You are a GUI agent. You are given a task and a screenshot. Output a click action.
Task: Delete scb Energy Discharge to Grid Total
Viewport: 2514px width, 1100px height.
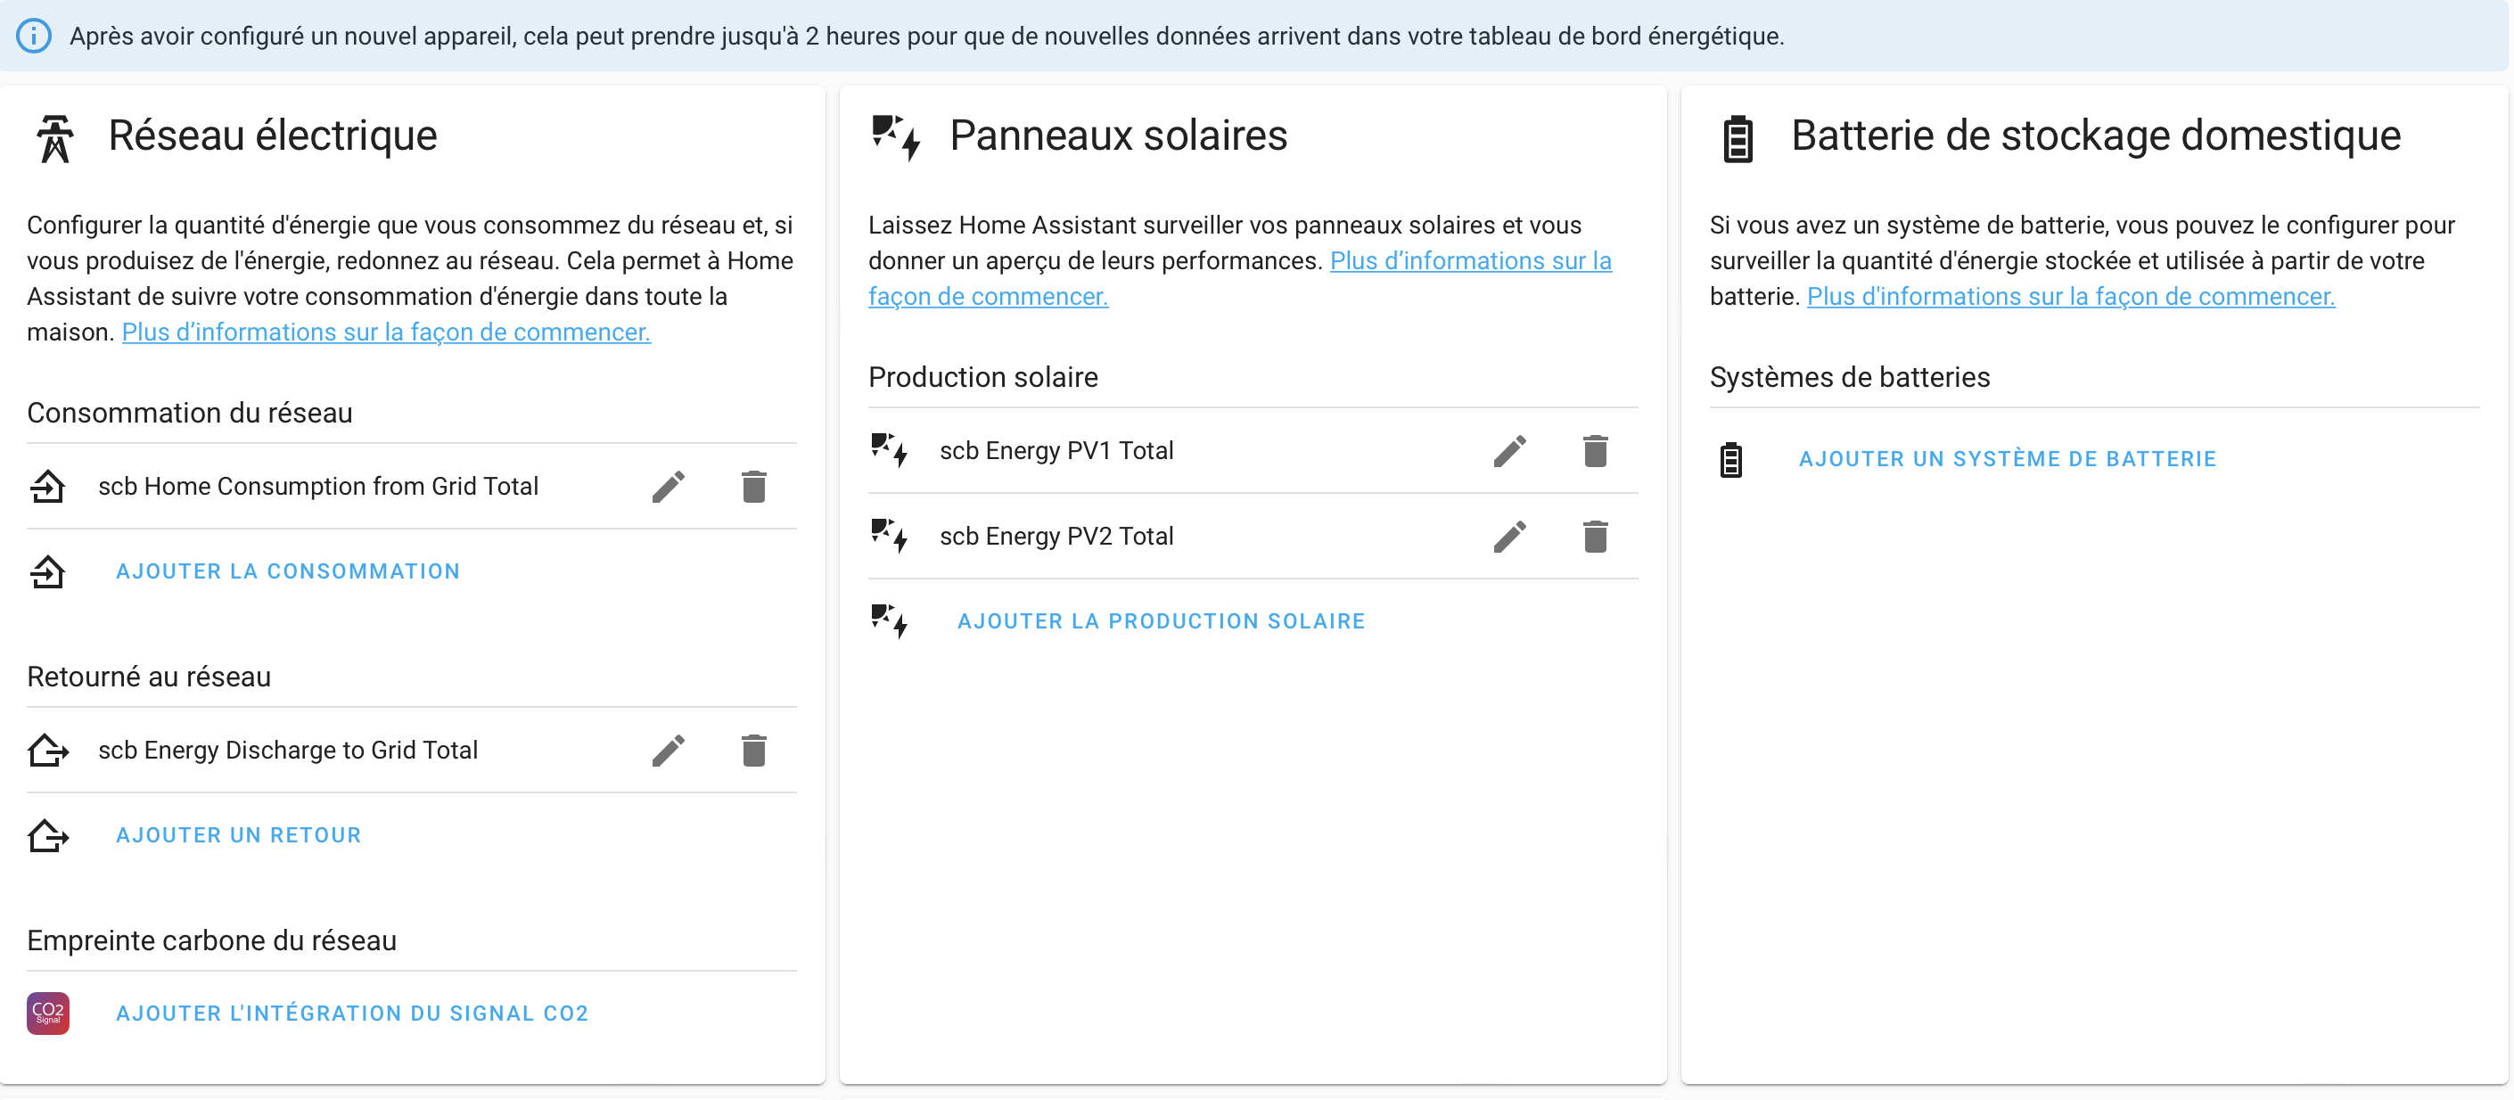coord(753,750)
